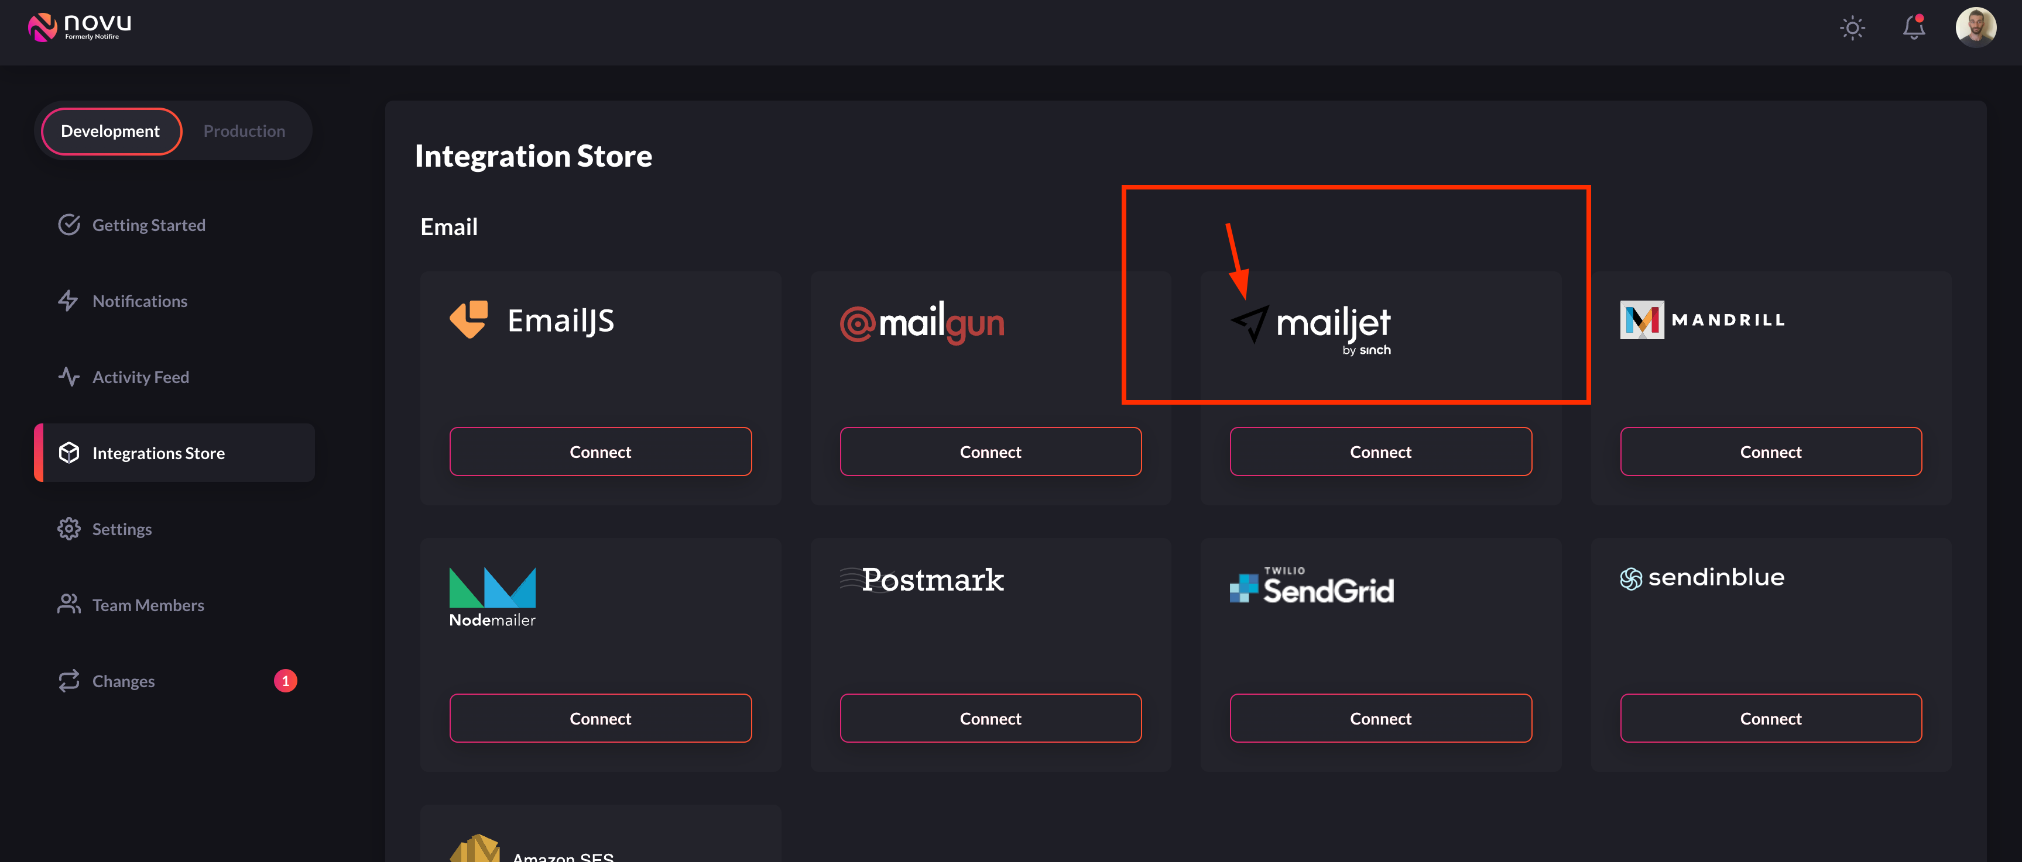Navigate to the Integrations Store page
2022x862 pixels.
159,453
